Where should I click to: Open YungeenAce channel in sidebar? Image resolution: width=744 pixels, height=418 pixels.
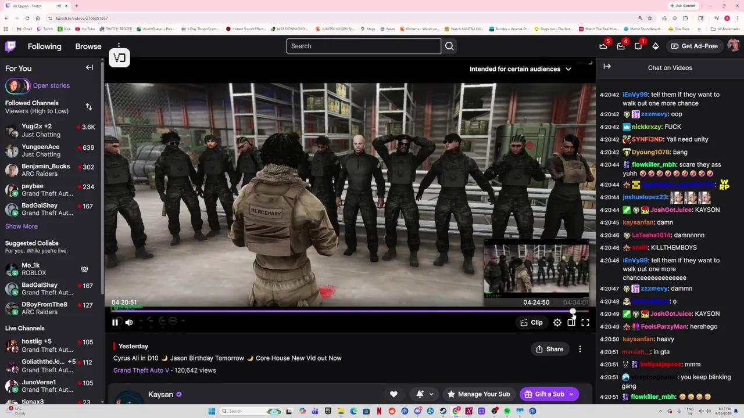point(50,150)
